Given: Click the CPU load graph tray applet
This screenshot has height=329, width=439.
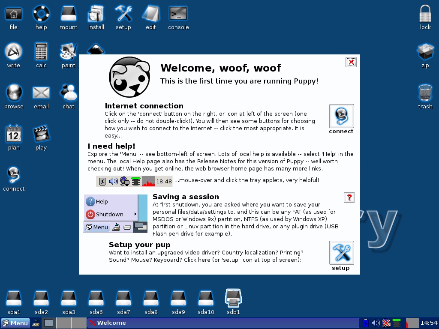Looking at the screenshot, I should click(412, 323).
